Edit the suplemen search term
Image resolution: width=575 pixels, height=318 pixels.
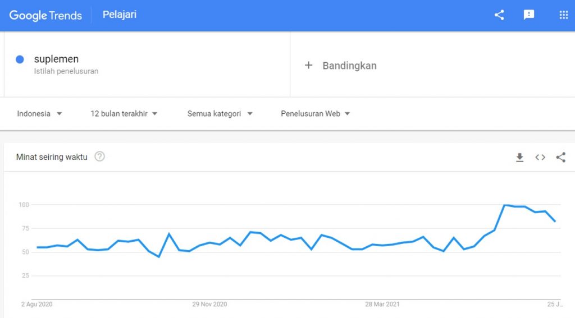(56, 59)
